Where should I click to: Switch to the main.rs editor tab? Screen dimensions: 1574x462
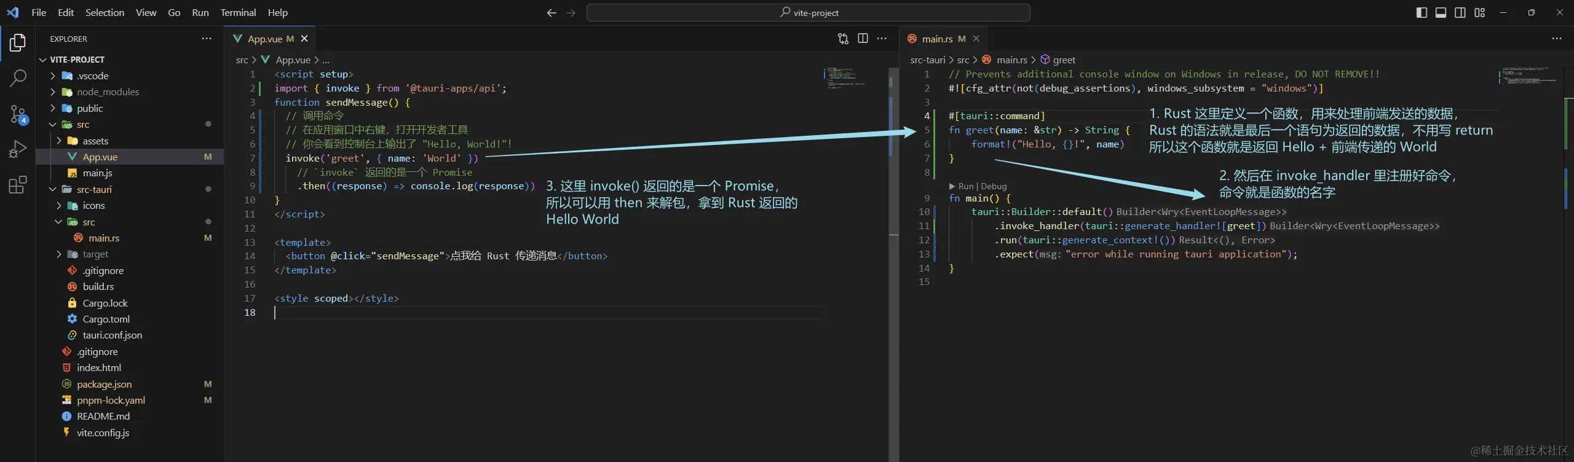coord(943,39)
